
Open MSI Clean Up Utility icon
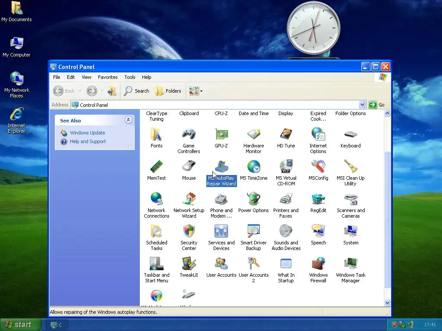pos(350,167)
